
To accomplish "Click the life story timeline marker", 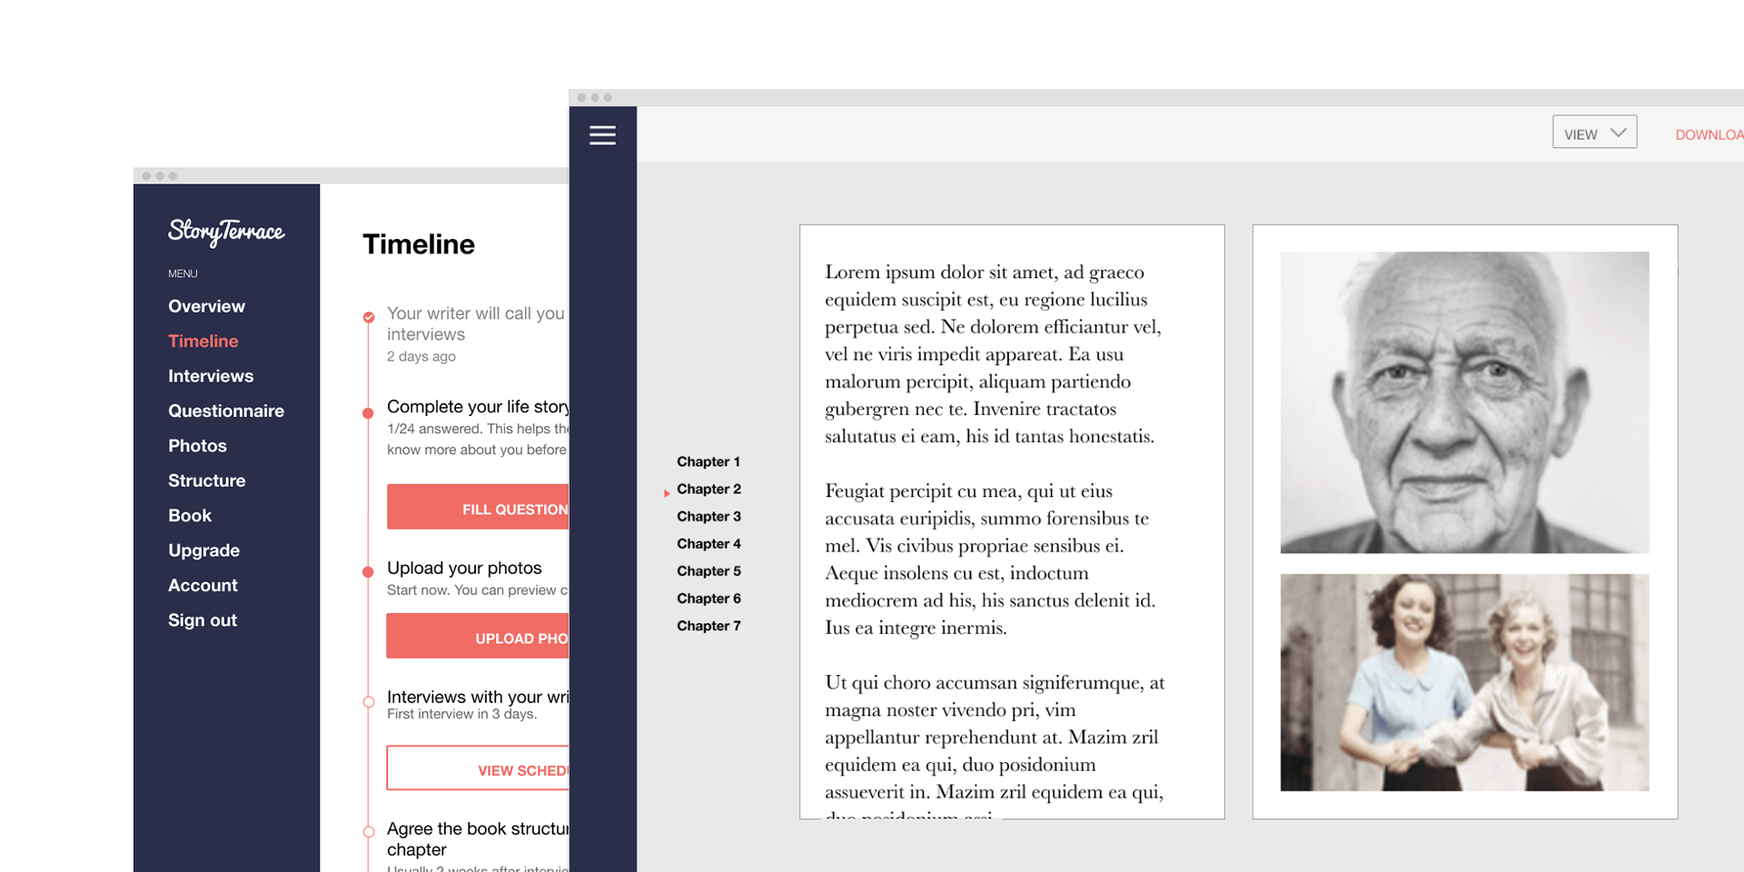I will click(368, 413).
